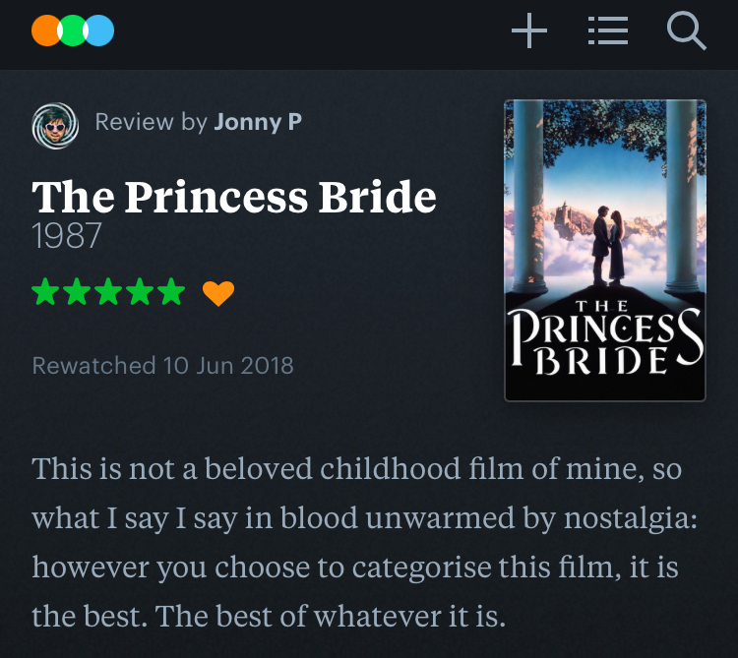Click the orange circle in the logo
Viewport: 738px width, 658px height.
point(45,31)
